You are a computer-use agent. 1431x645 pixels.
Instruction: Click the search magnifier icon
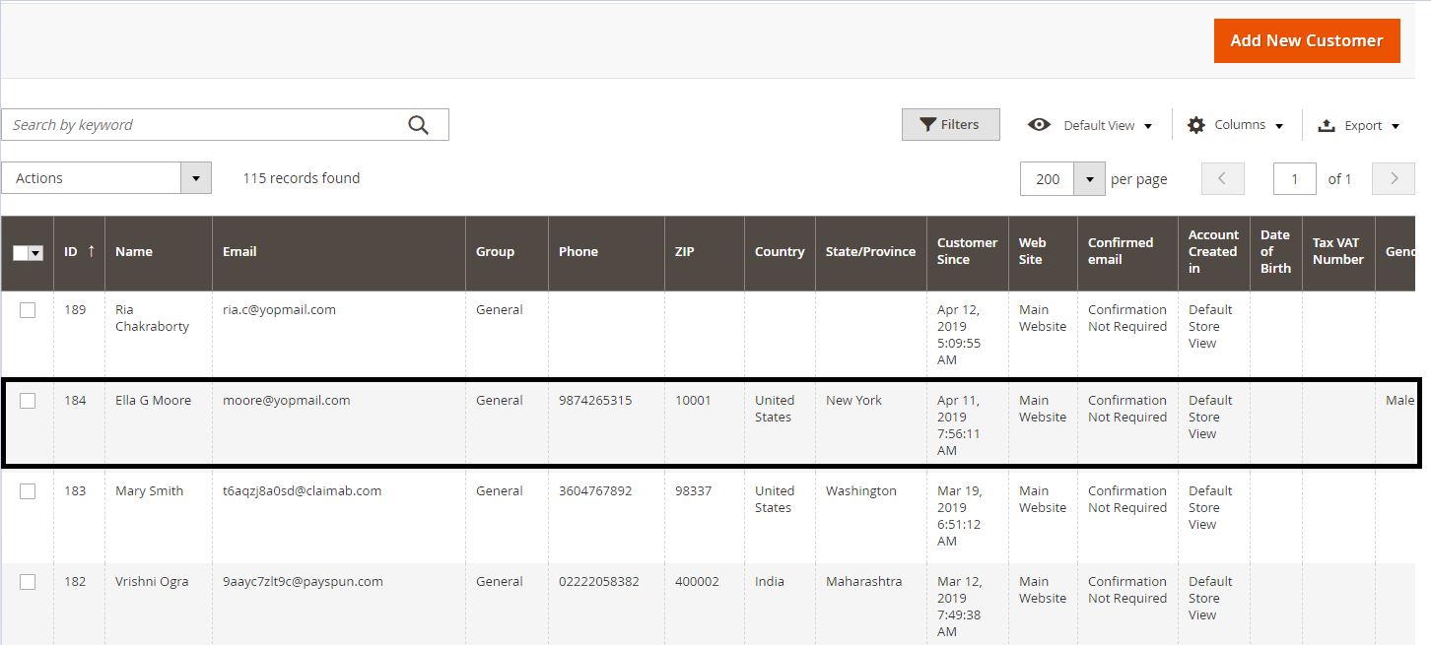[x=418, y=124]
